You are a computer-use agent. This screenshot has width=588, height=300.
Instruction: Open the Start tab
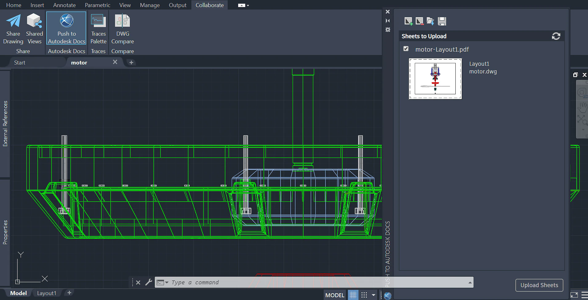(x=19, y=62)
